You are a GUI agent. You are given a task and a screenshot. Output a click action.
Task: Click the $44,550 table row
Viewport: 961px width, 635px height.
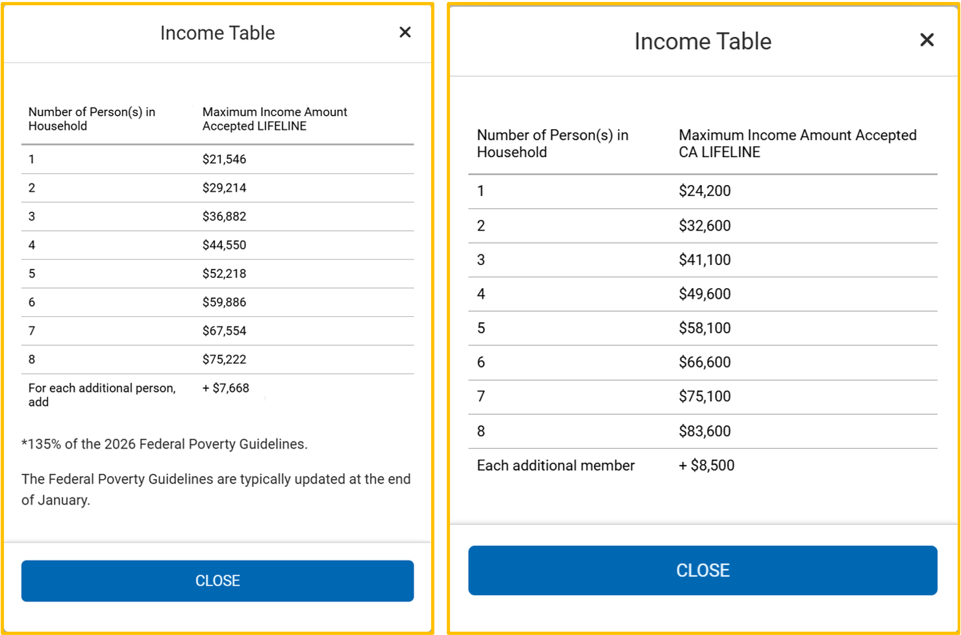point(218,245)
